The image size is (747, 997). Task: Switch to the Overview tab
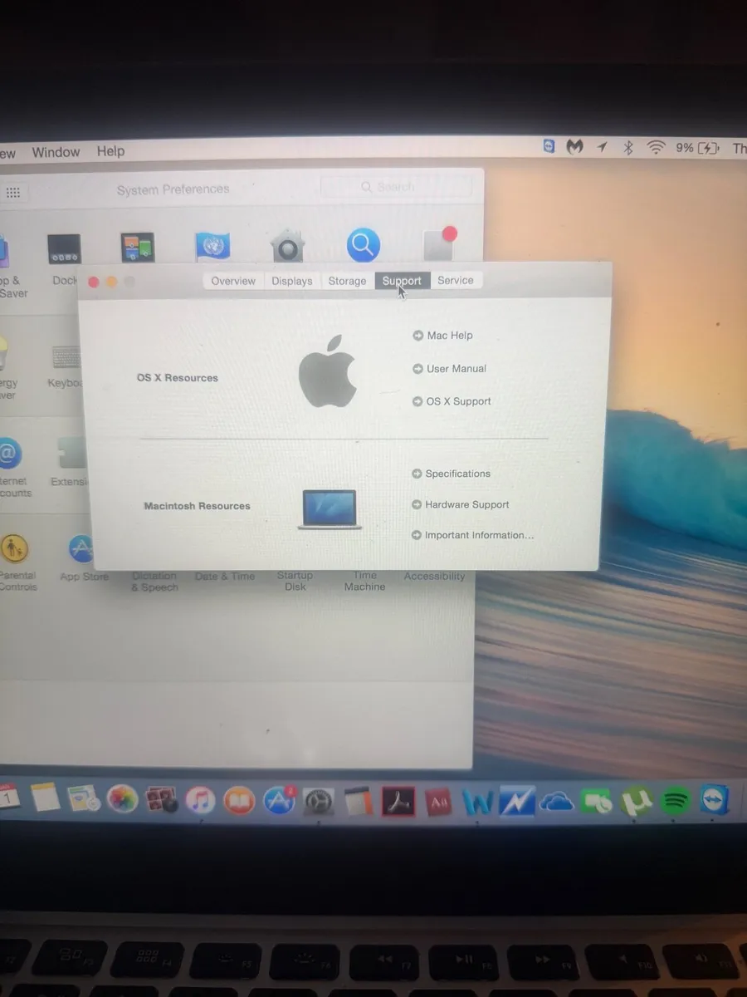[233, 281]
